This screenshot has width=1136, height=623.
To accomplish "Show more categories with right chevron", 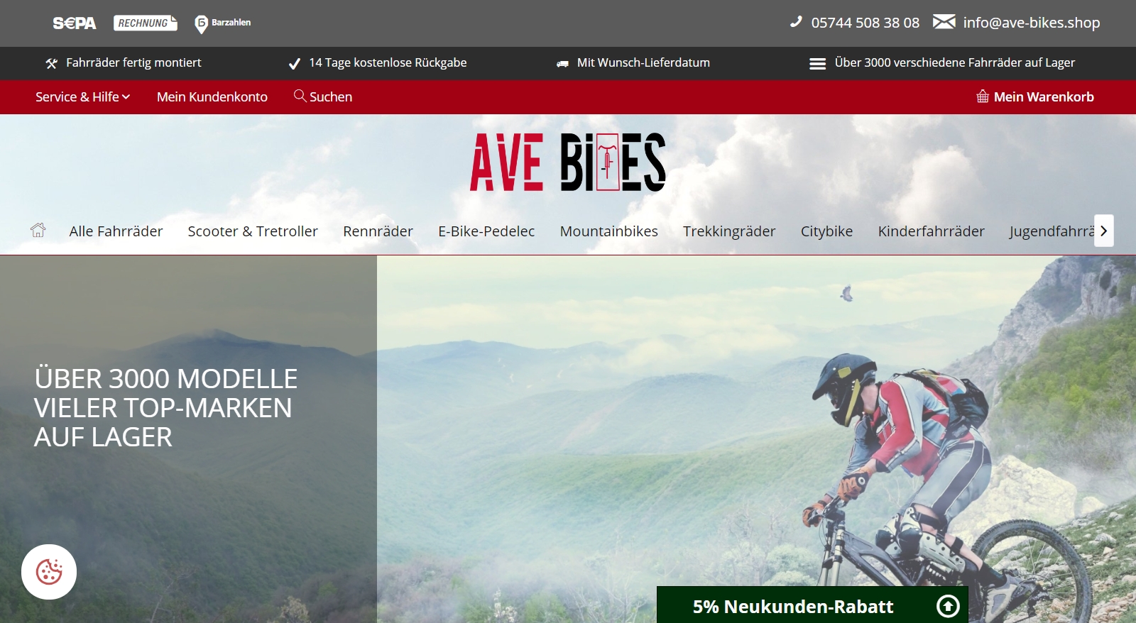I will pyautogui.click(x=1104, y=231).
